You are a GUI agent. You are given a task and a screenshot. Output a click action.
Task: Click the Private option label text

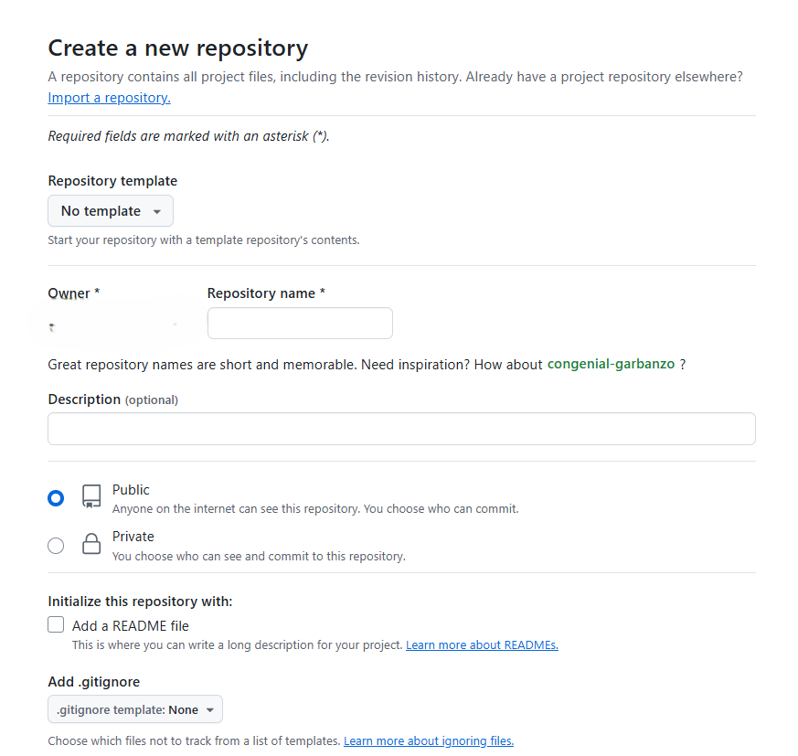(x=133, y=537)
